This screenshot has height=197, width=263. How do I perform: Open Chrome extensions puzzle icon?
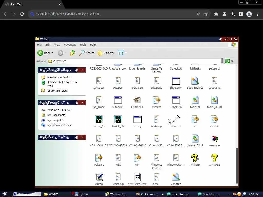click(x=216, y=14)
